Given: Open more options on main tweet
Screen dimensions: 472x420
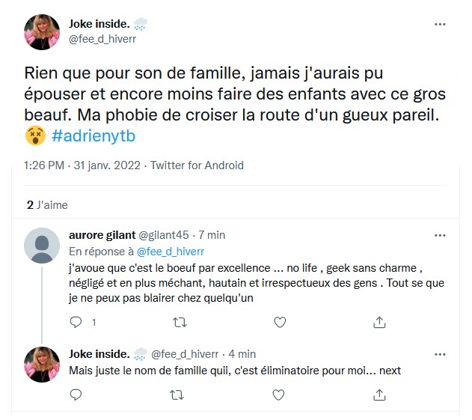Looking at the screenshot, I should click(441, 24).
